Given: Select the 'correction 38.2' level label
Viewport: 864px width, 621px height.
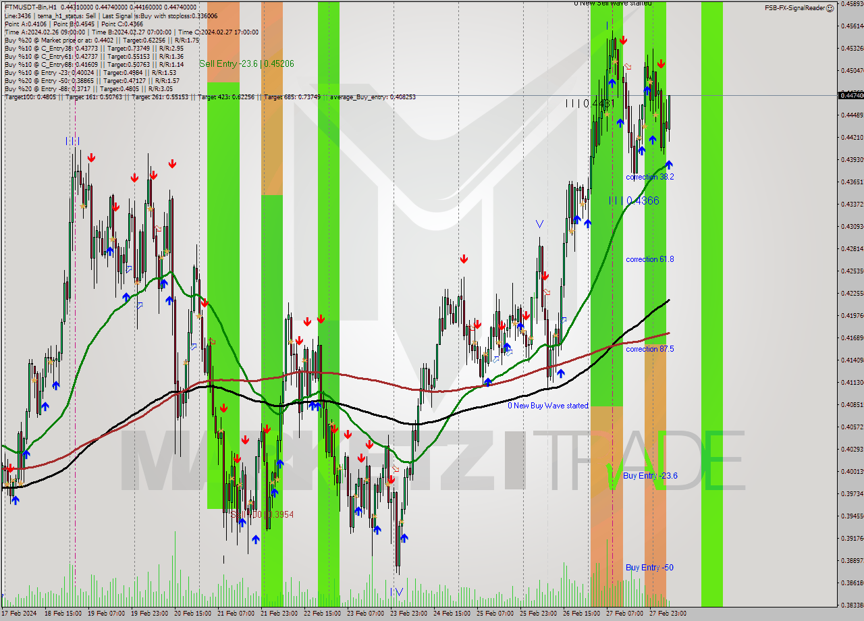Looking at the screenshot, I should click(x=649, y=177).
